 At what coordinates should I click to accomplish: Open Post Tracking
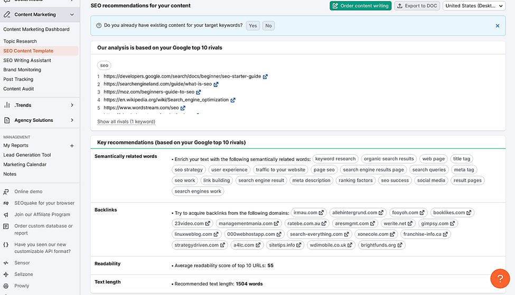[18, 79]
